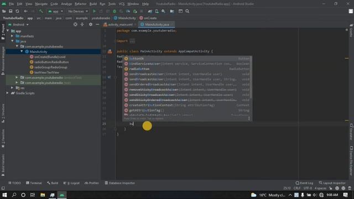Image resolution: width=354 pixels, height=199 pixels.
Task: Open the Logcat tool window
Action: [71, 183]
